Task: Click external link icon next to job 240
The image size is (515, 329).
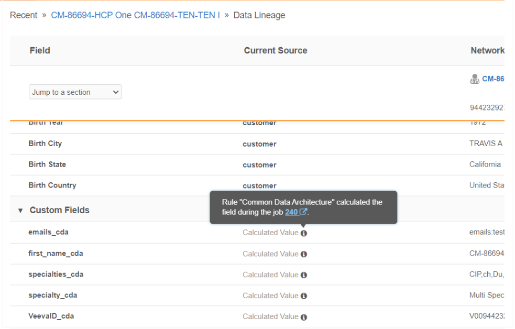Action: coord(303,212)
